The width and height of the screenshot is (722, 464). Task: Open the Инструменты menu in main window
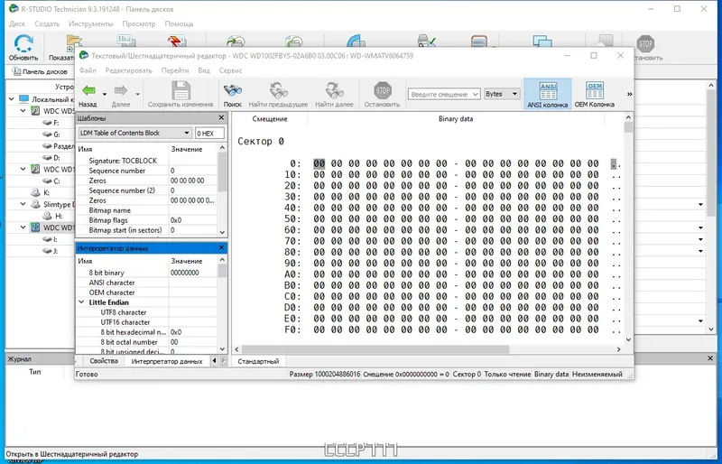[x=91, y=23]
